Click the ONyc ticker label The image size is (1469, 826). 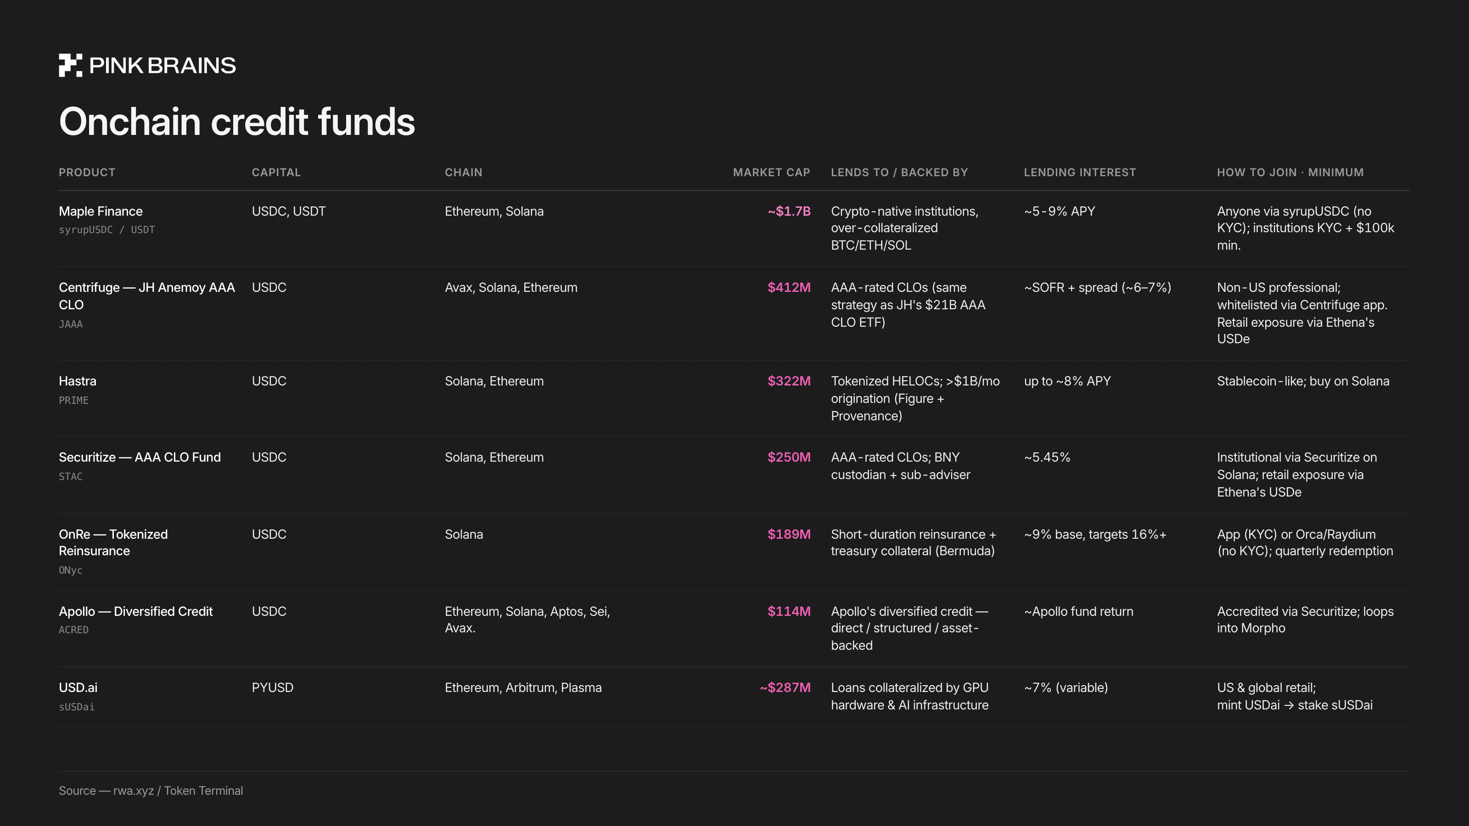(x=71, y=570)
